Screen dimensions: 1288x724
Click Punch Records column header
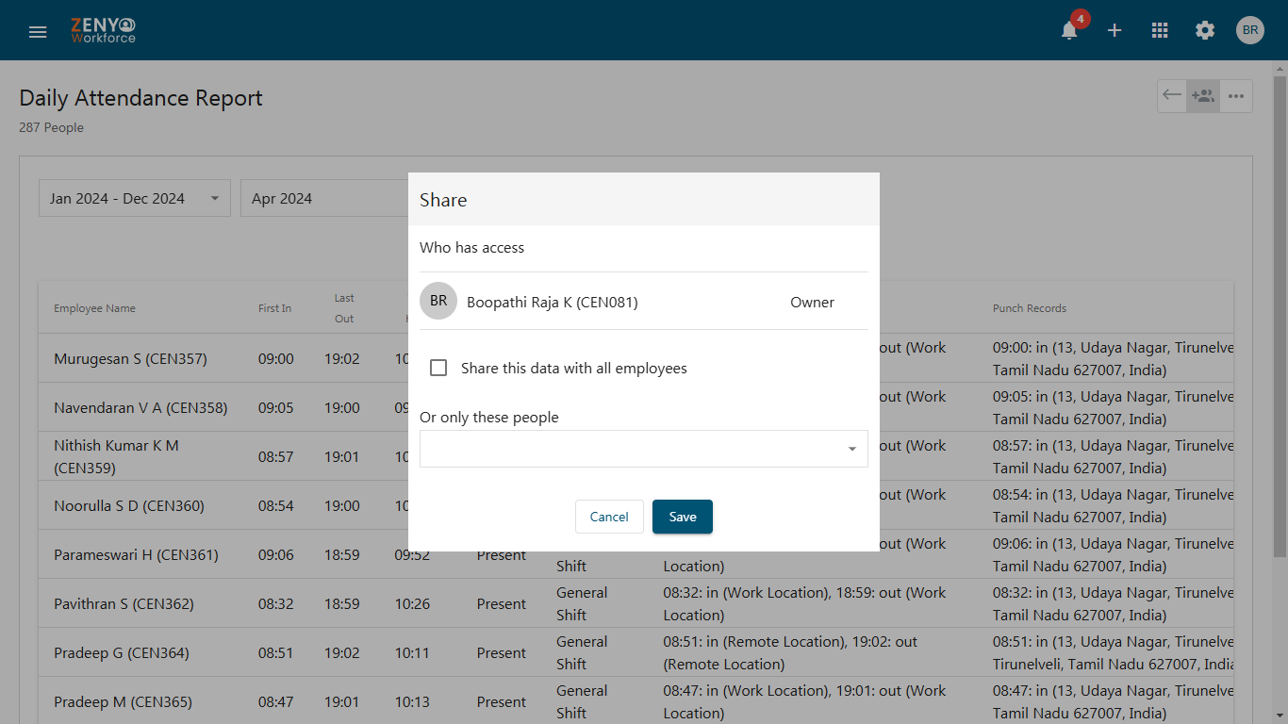point(1030,308)
